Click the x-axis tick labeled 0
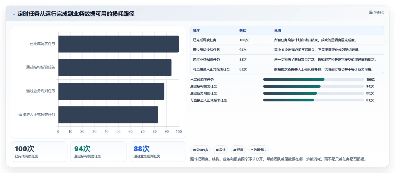This screenshot has height=173, width=395. pos(58,131)
